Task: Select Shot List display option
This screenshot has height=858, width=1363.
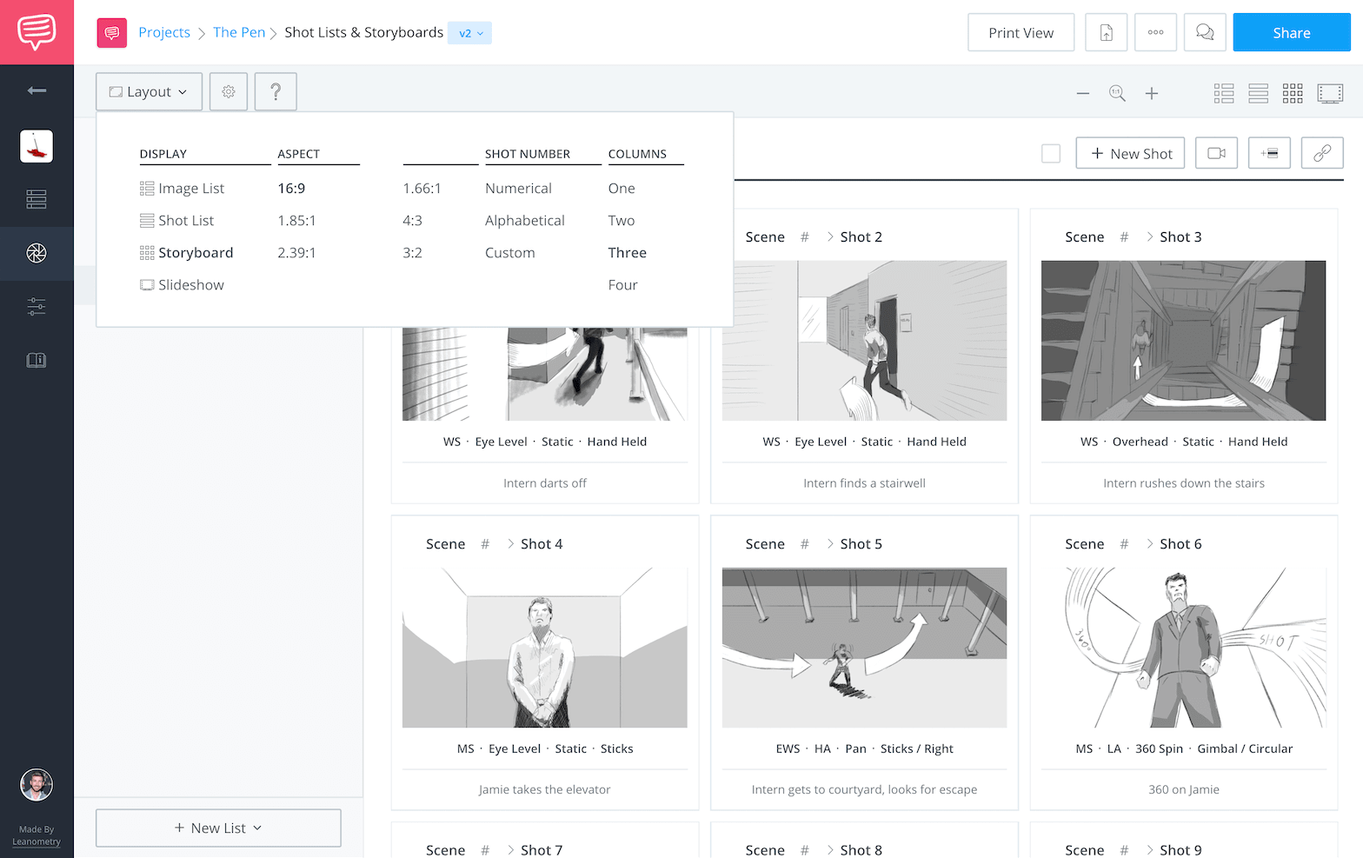Action: [x=177, y=221]
